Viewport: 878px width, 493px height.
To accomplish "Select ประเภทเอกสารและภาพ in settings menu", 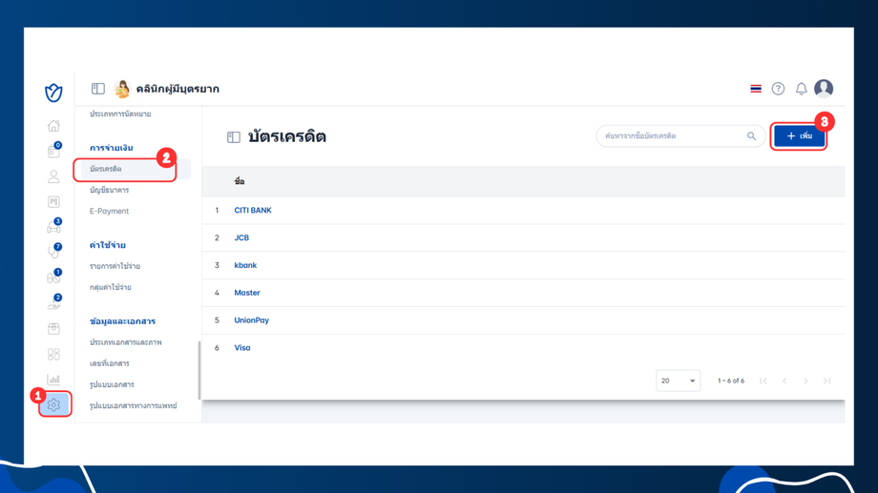I will [x=125, y=342].
